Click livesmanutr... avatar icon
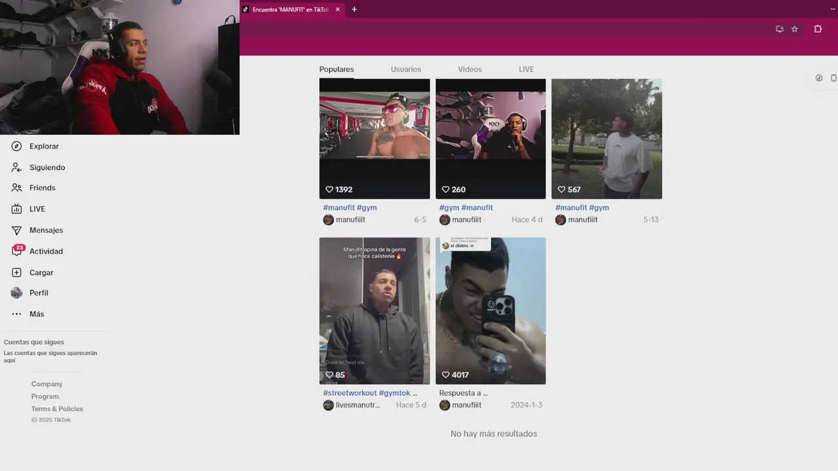Image resolution: width=838 pixels, height=471 pixels. (x=329, y=405)
